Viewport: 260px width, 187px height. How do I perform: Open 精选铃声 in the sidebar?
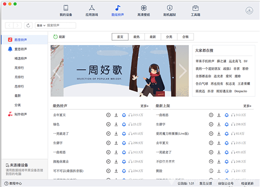21,58
